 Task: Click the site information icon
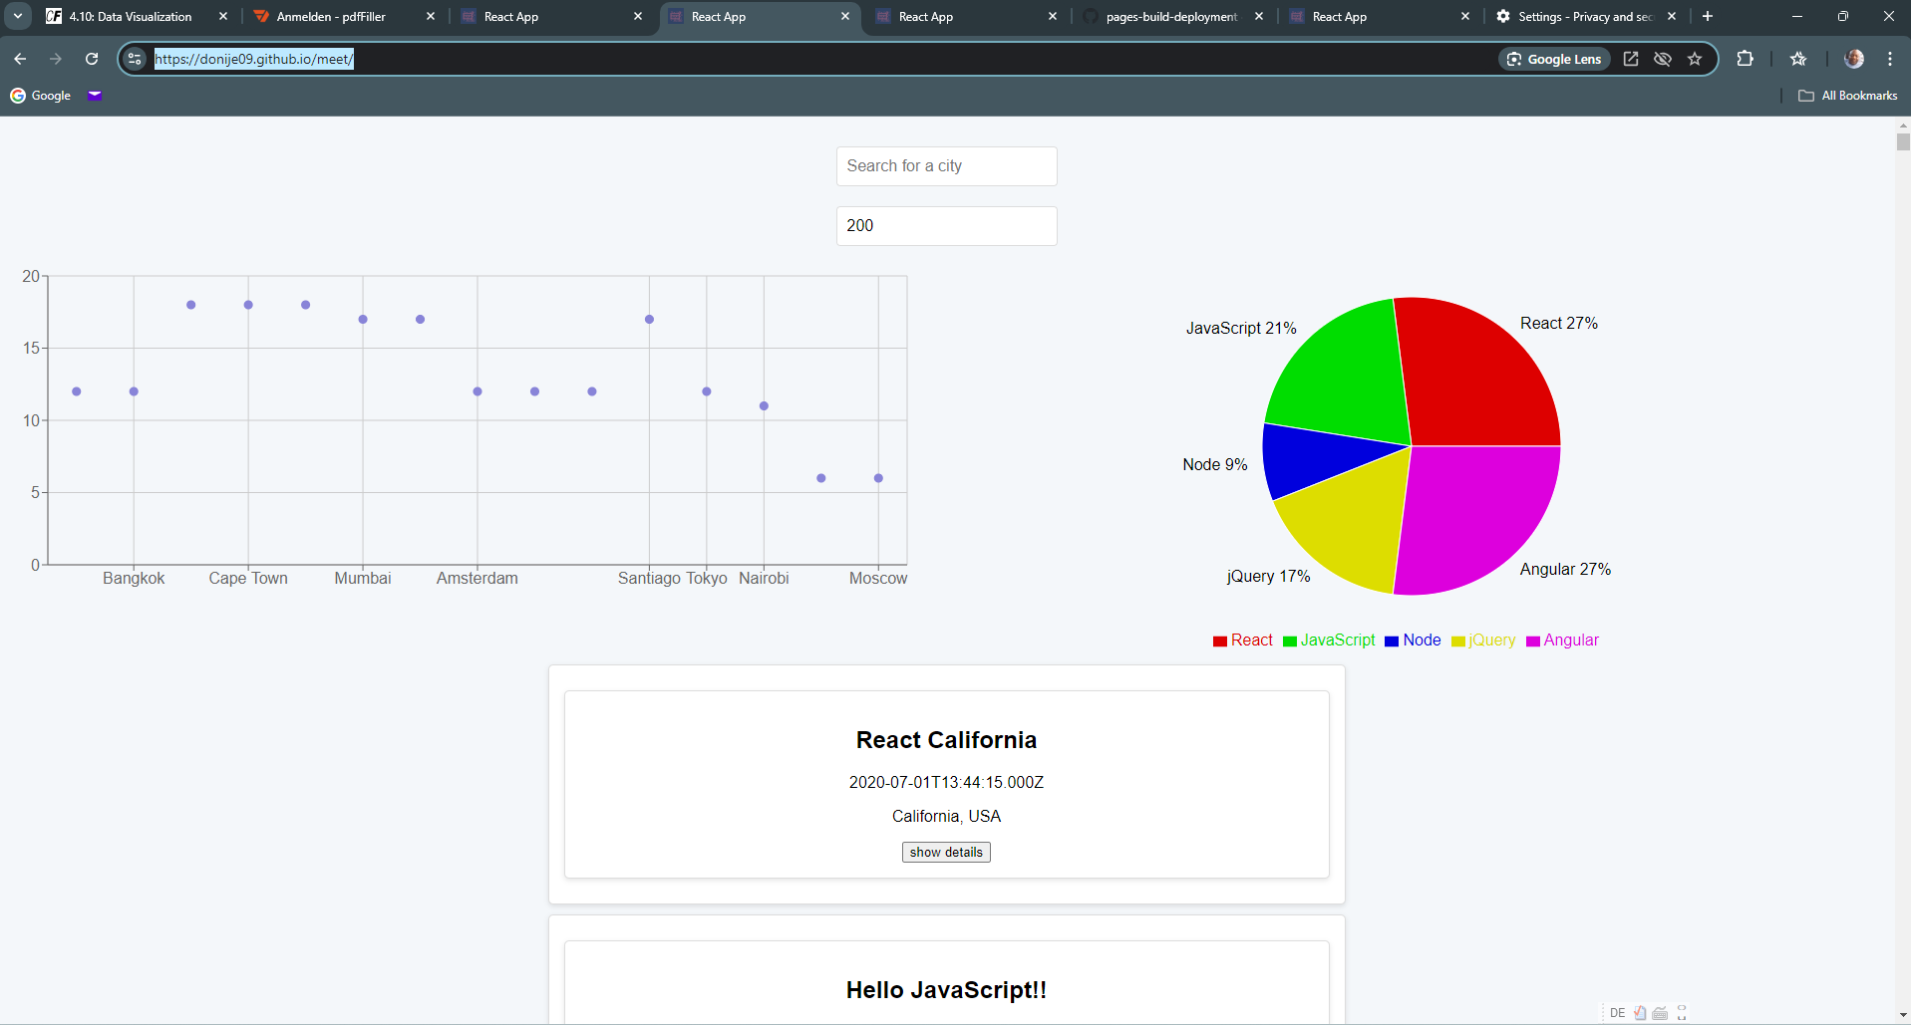[x=136, y=59]
